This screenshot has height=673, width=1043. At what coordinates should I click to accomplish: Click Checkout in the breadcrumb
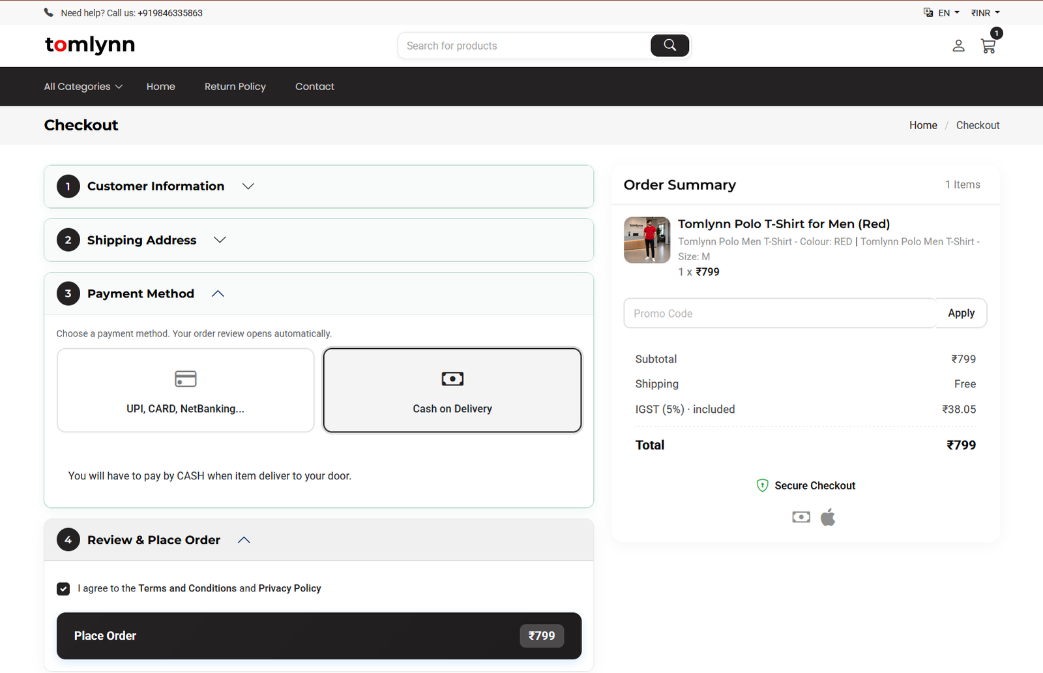[977, 125]
